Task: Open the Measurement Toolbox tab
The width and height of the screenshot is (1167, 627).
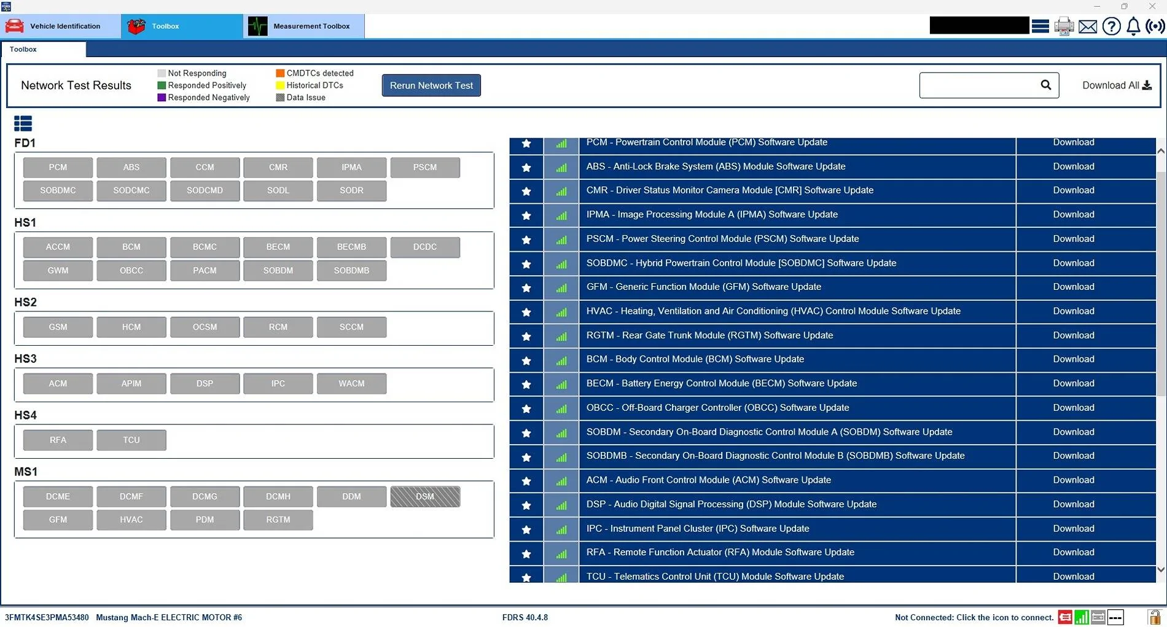Action: (304, 26)
